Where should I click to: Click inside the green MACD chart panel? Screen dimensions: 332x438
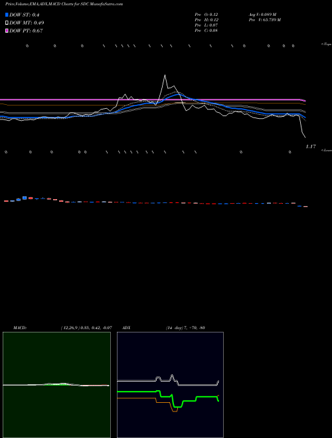(x=56, y=385)
